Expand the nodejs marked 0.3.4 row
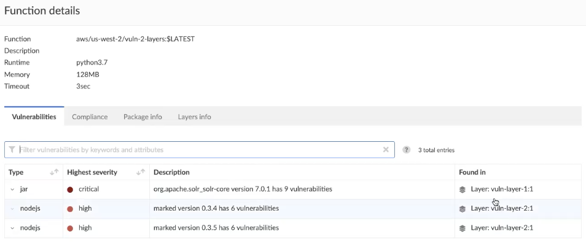The height and width of the screenshot is (245, 586). click(x=12, y=209)
